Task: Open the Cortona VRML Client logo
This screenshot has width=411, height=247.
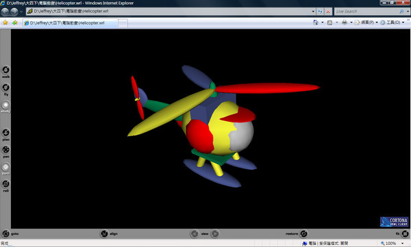Action: click(x=395, y=222)
